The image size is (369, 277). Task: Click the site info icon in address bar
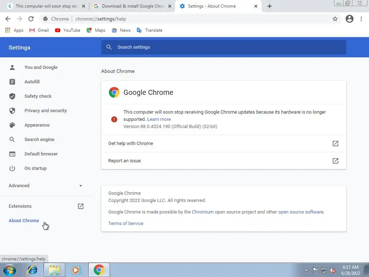pos(45,19)
